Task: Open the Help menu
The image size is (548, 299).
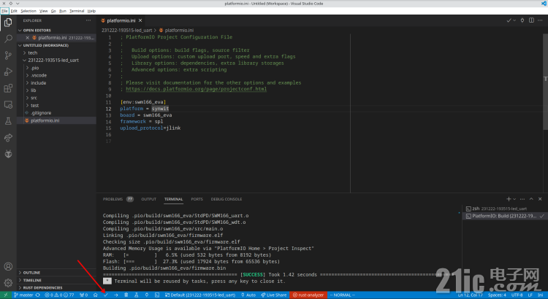Action: 91,11
